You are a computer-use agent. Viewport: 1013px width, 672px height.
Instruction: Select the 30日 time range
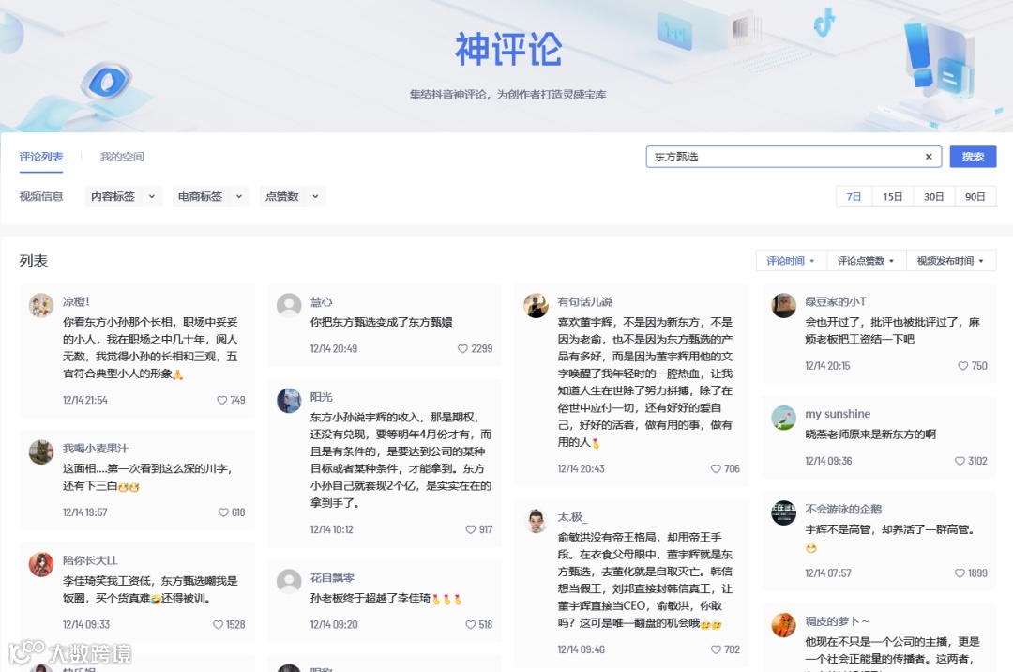tap(934, 196)
